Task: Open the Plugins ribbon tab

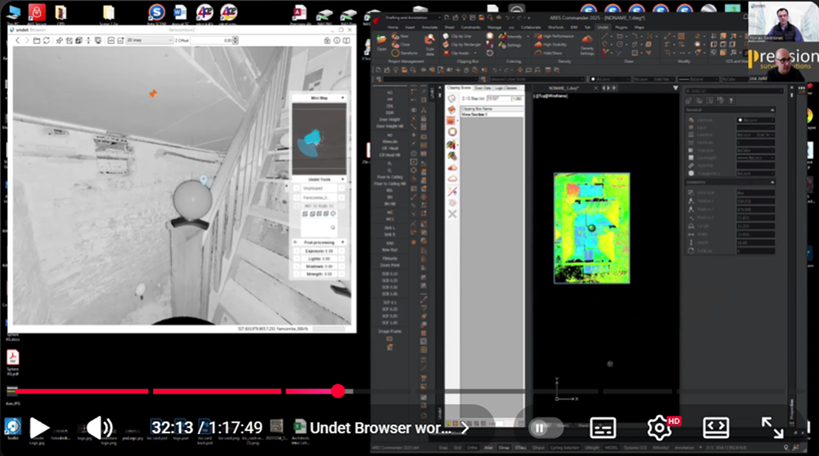Action: (x=621, y=27)
